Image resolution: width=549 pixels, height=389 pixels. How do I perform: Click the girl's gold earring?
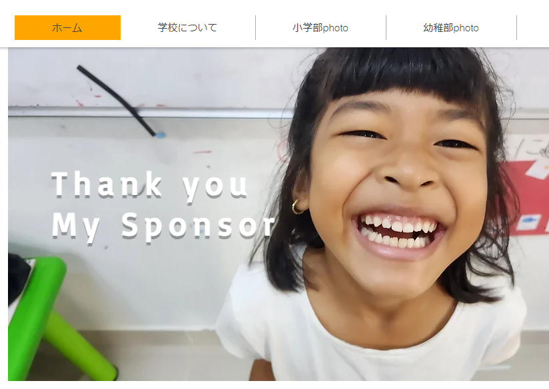pyautogui.click(x=297, y=207)
